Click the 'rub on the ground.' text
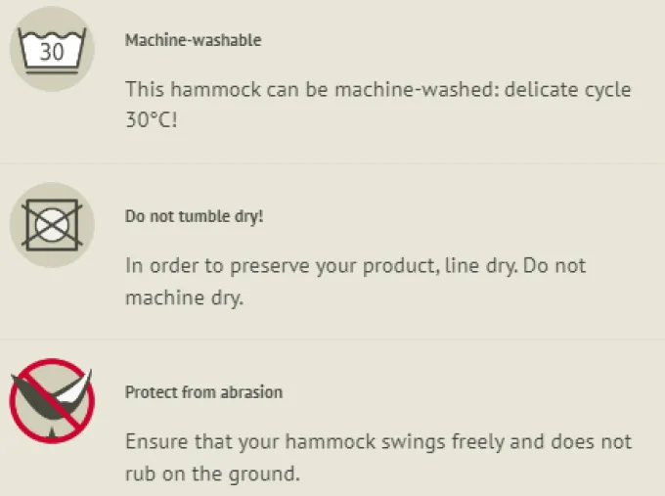Viewport: 665px width, 496px height. point(212,473)
